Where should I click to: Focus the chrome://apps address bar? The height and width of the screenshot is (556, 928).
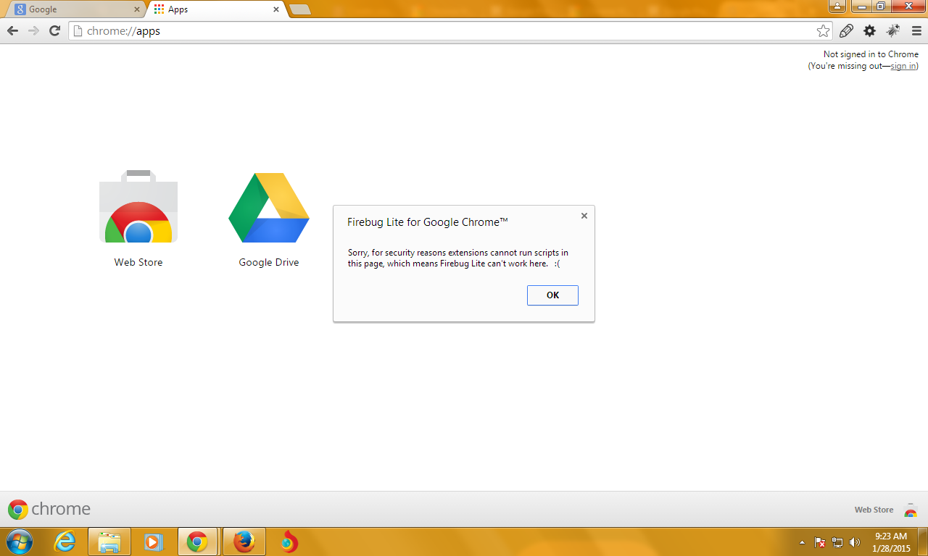(449, 31)
